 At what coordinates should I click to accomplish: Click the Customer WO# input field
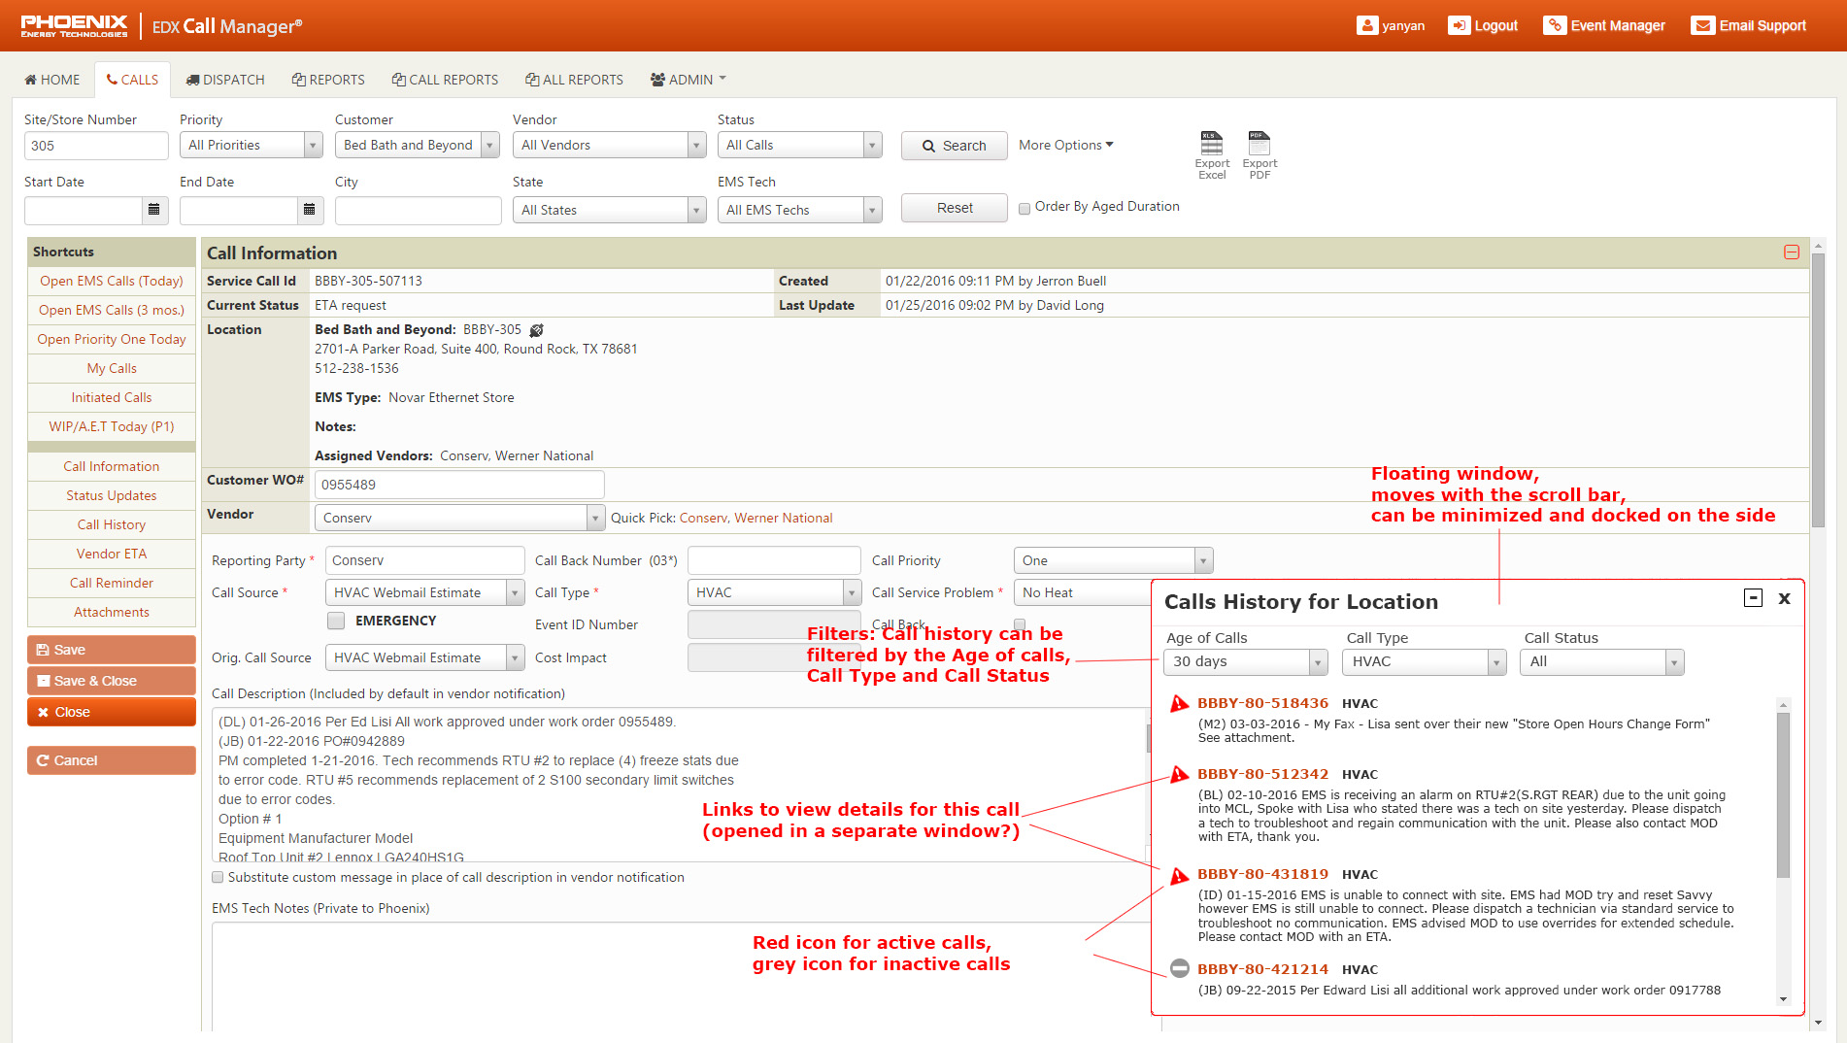pyautogui.click(x=458, y=485)
